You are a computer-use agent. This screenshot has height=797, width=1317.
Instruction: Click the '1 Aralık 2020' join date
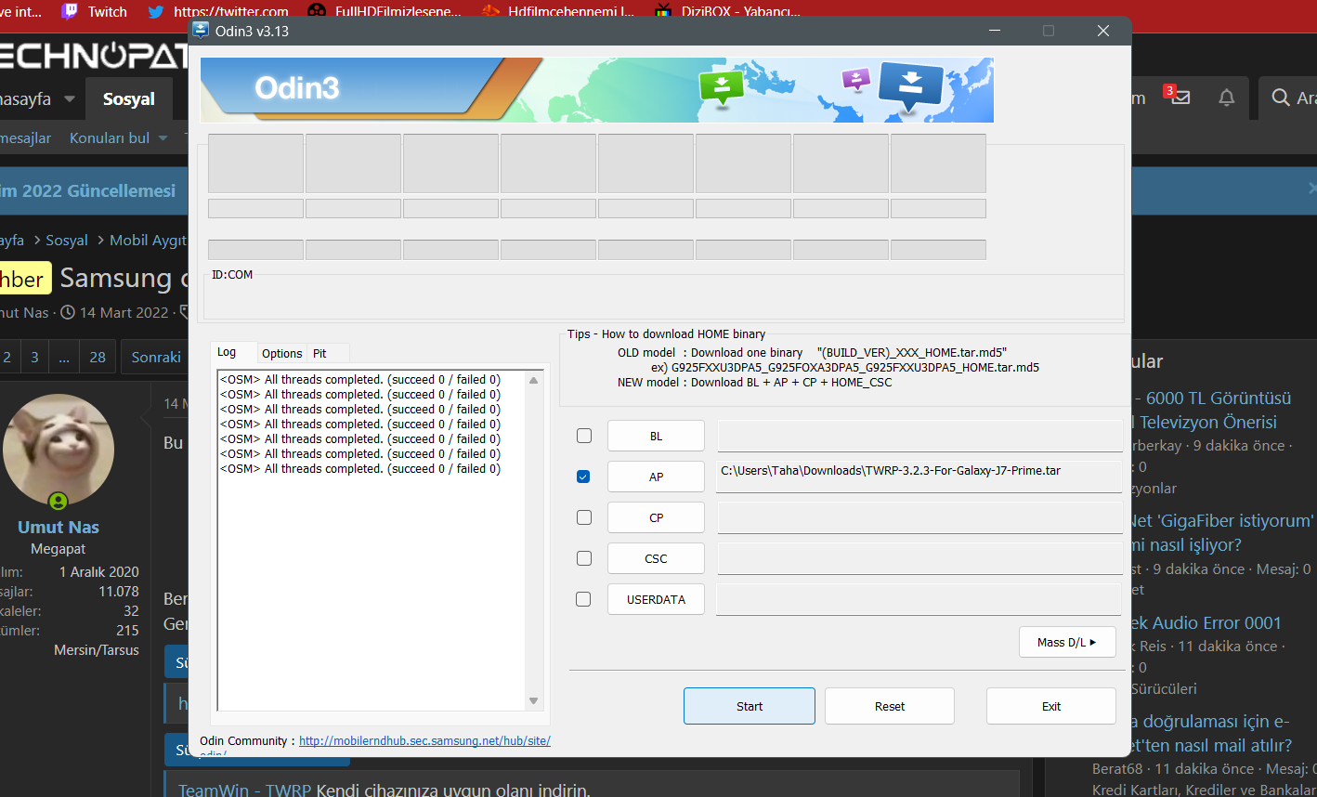pos(99,571)
